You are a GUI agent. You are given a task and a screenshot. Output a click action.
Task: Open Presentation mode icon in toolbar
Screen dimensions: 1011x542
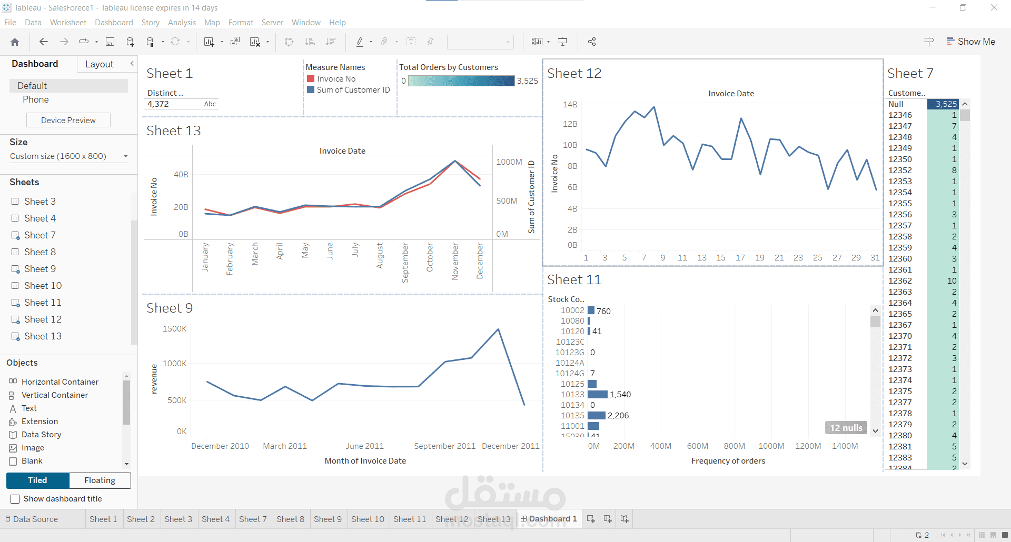tap(563, 42)
